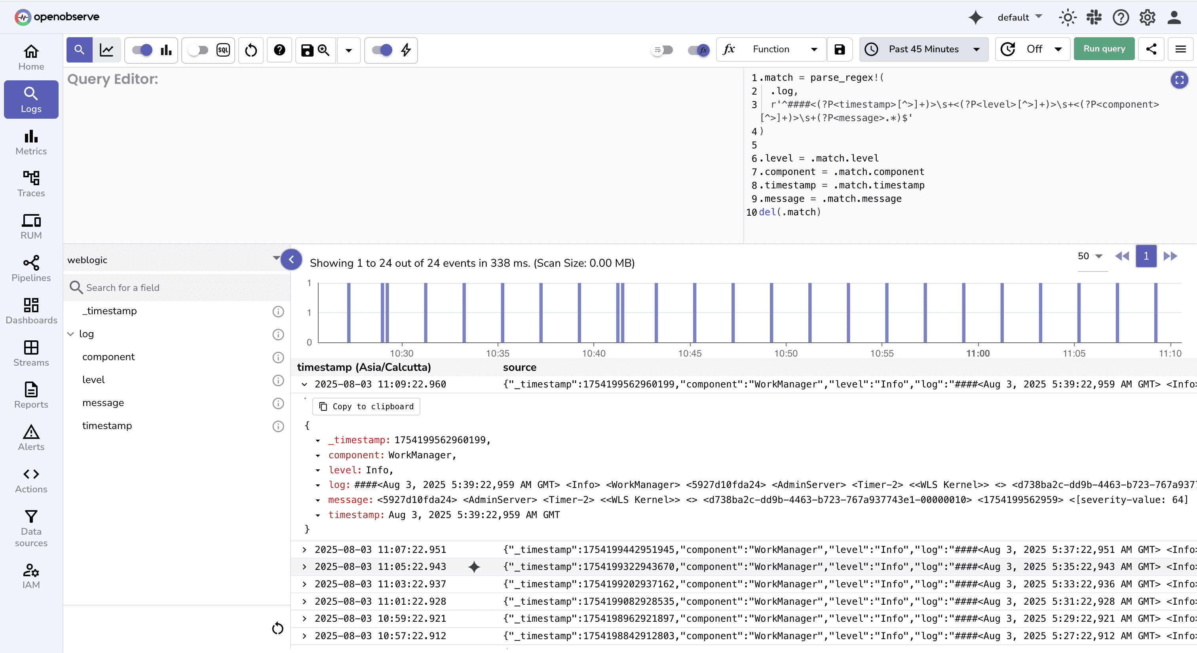Switch to the Logs section
1197x653 pixels.
point(30,99)
